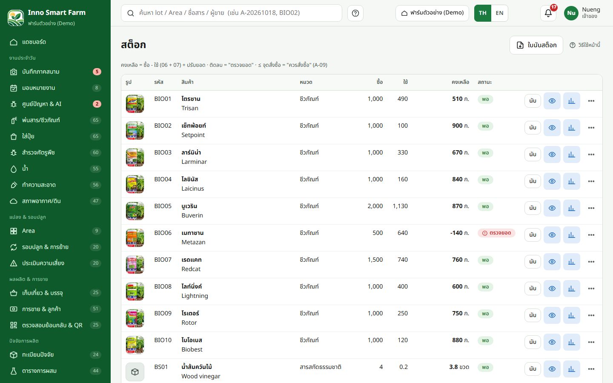
Task: Open the notifications bell
Action: [548, 13]
